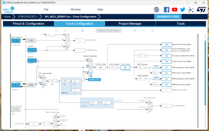Open ST Facebook page icon
This screenshot has height=131, width=209.
(166, 10)
